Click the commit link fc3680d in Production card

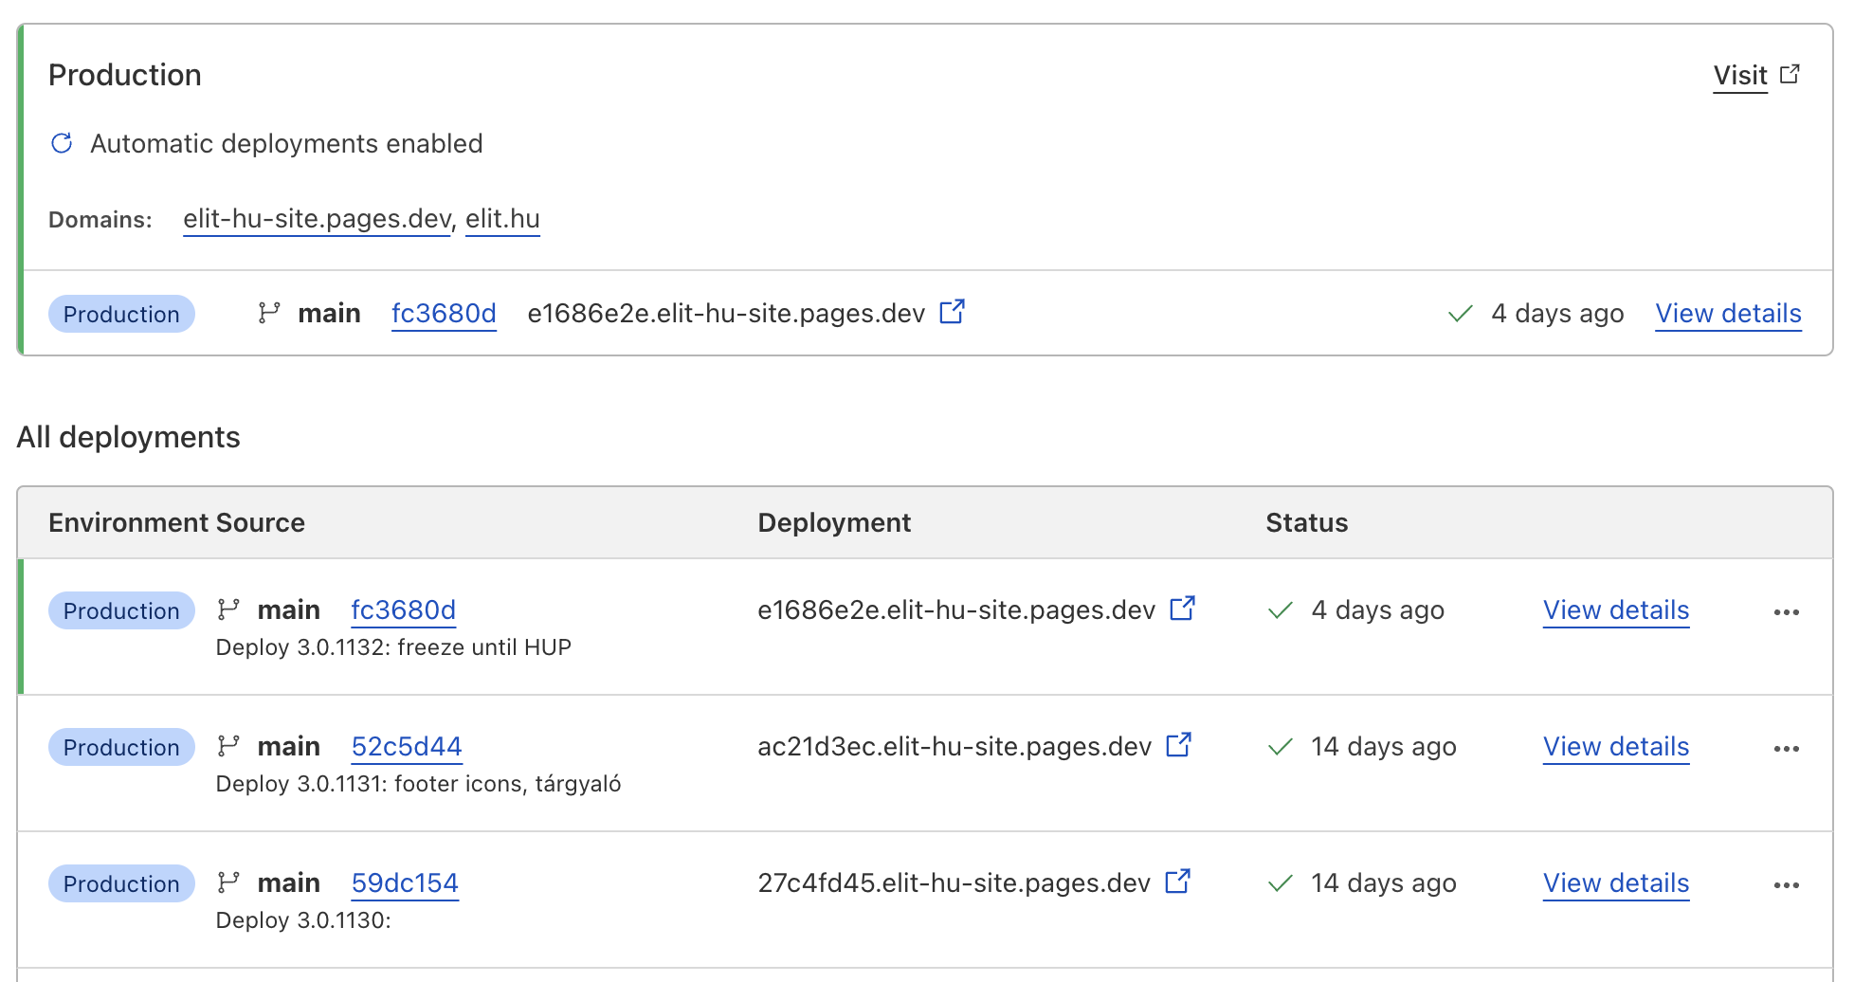[x=443, y=313]
